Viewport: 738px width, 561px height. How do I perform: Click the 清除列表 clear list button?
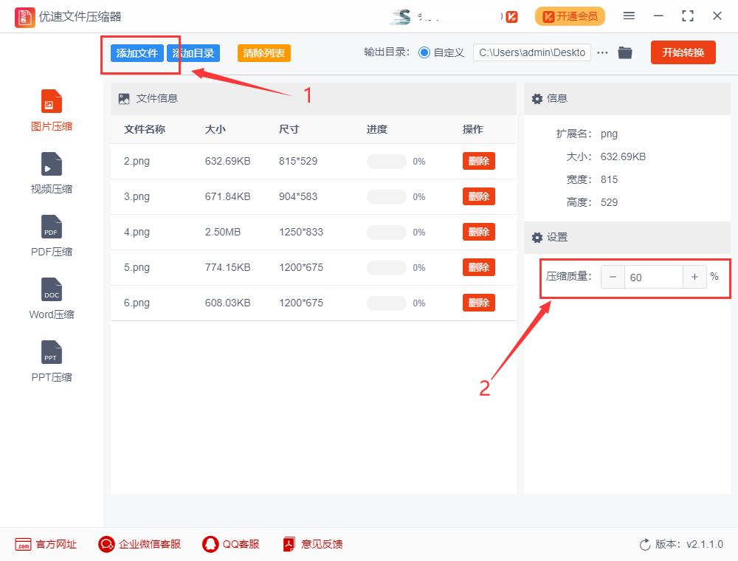[263, 52]
